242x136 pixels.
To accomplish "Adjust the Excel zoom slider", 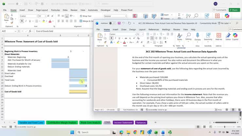I will click(225, 127).
